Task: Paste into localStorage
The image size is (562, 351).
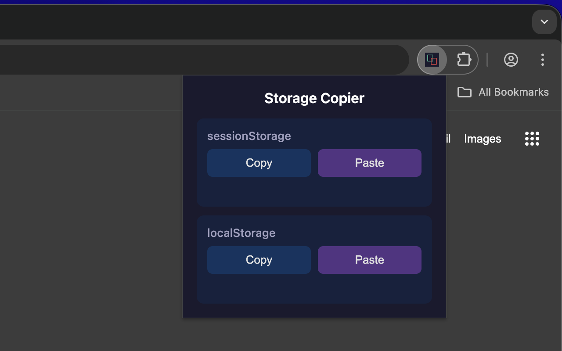Action: (x=370, y=260)
